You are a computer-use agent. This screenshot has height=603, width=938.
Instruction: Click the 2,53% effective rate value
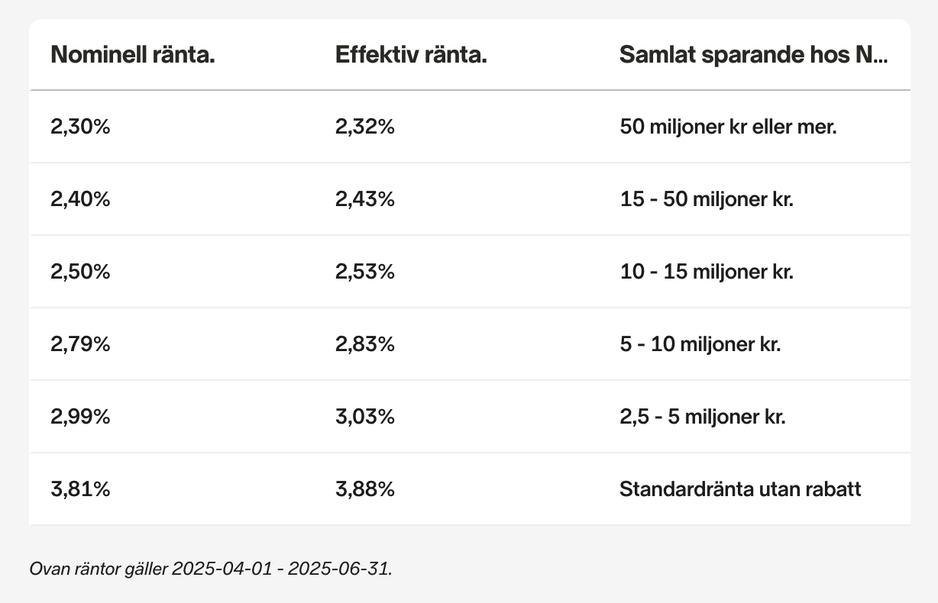[364, 272]
